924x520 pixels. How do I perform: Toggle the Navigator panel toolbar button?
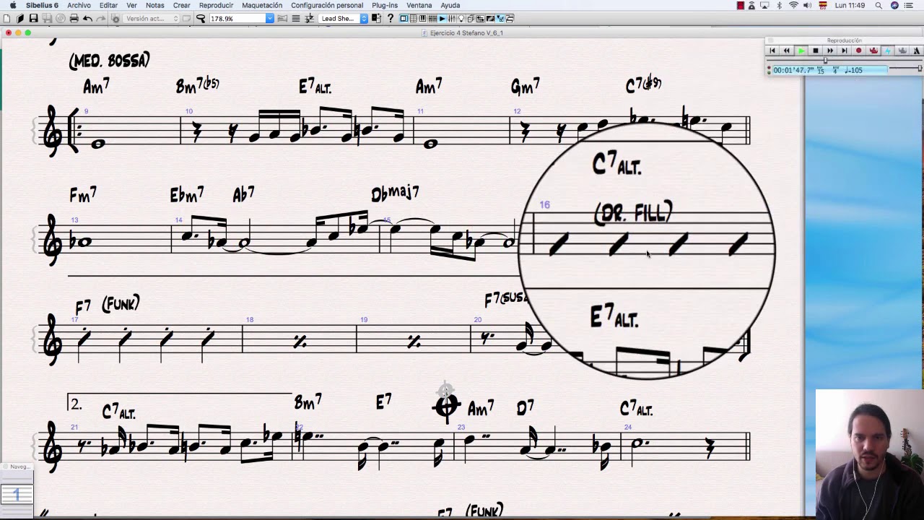tap(404, 18)
